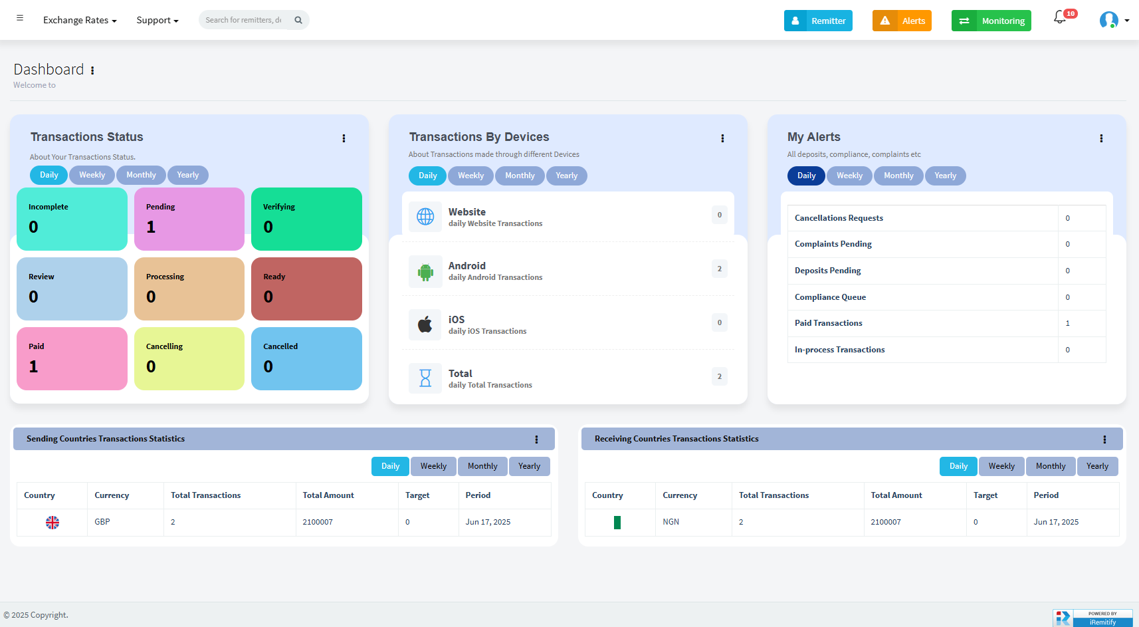The image size is (1139, 627).
Task: Click the UK flag in Sending Countries table
Action: click(x=52, y=522)
